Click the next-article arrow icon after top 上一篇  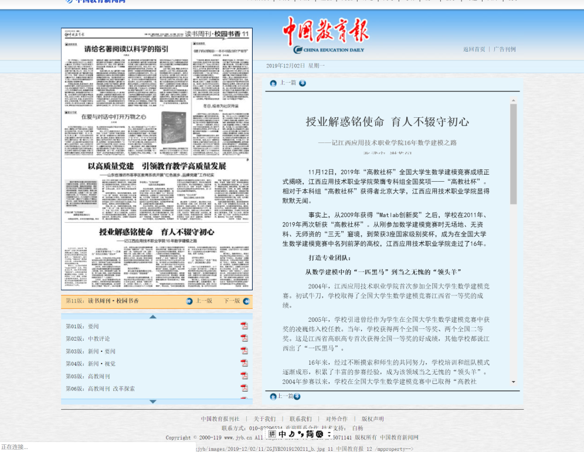303,83
